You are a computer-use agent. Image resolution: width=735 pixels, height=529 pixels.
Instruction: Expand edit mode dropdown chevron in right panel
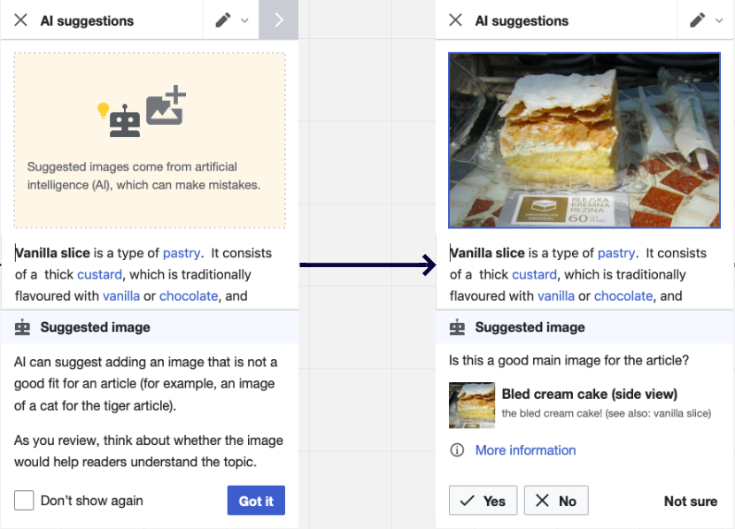(x=719, y=20)
